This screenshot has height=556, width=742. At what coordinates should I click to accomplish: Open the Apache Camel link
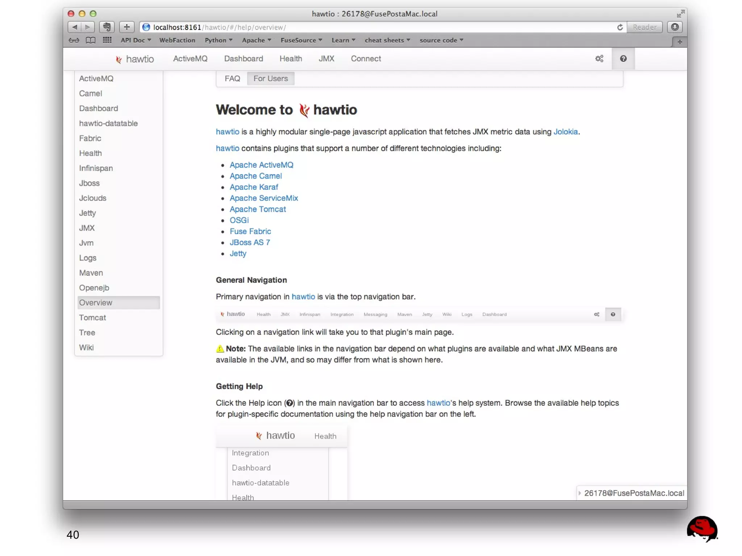pyautogui.click(x=255, y=176)
